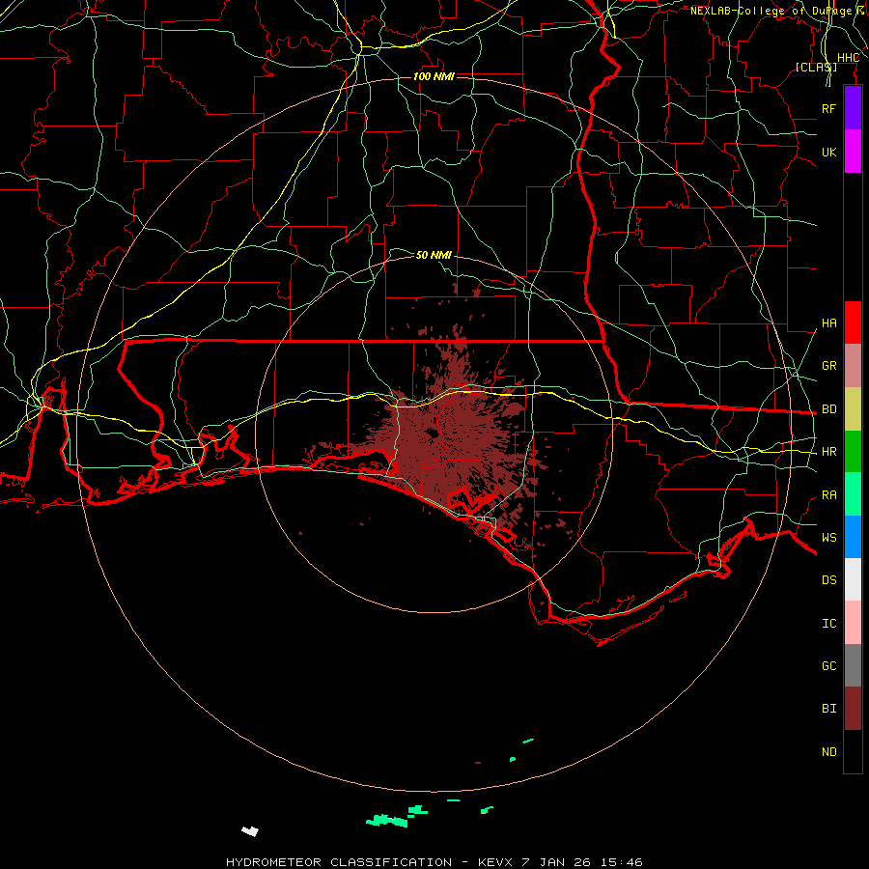869x869 pixels.
Task: Click the HR green legend swatch
Action: click(x=853, y=451)
